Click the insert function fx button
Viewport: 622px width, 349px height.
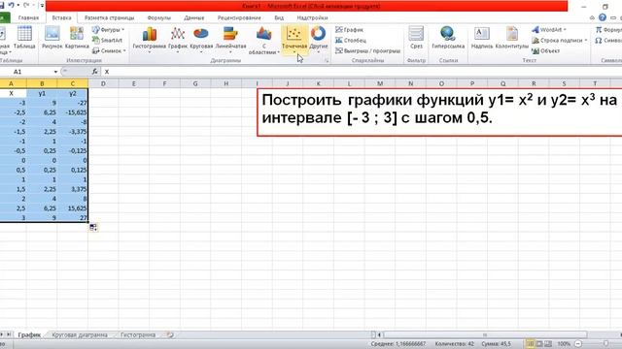click(95, 72)
